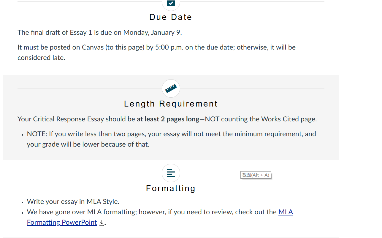Click the bold "at least 2 pages long" text
This screenshot has width=382, height=238.
point(168,119)
